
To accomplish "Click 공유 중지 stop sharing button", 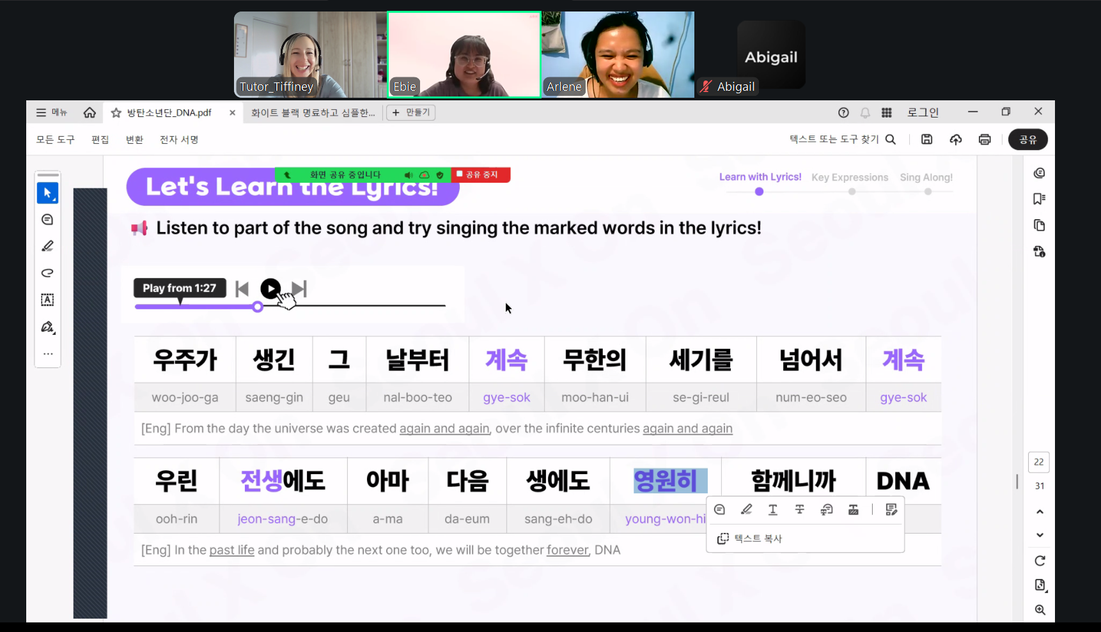I will tap(480, 174).
